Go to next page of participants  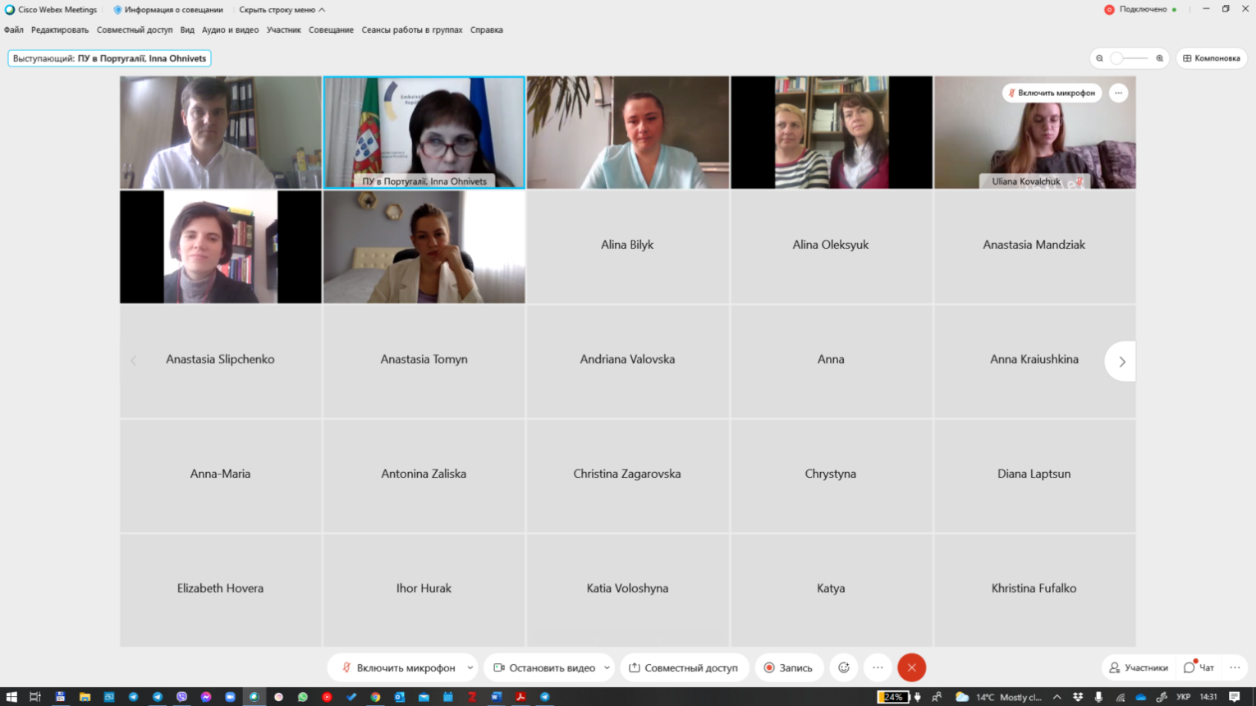click(x=1121, y=361)
